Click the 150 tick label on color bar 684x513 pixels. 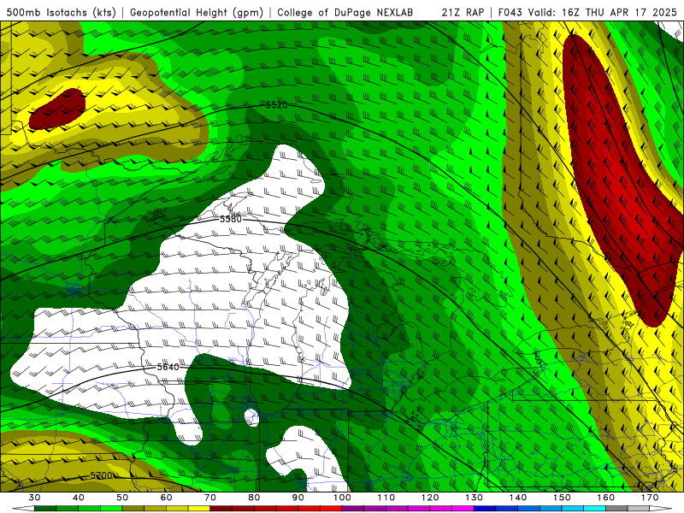pos(563,498)
